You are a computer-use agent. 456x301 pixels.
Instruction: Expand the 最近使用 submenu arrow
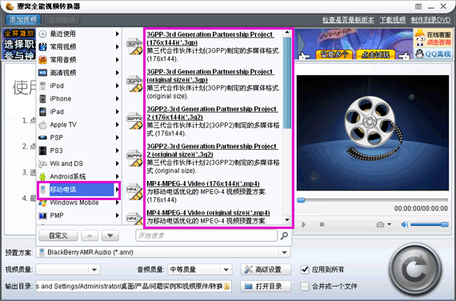click(x=117, y=34)
